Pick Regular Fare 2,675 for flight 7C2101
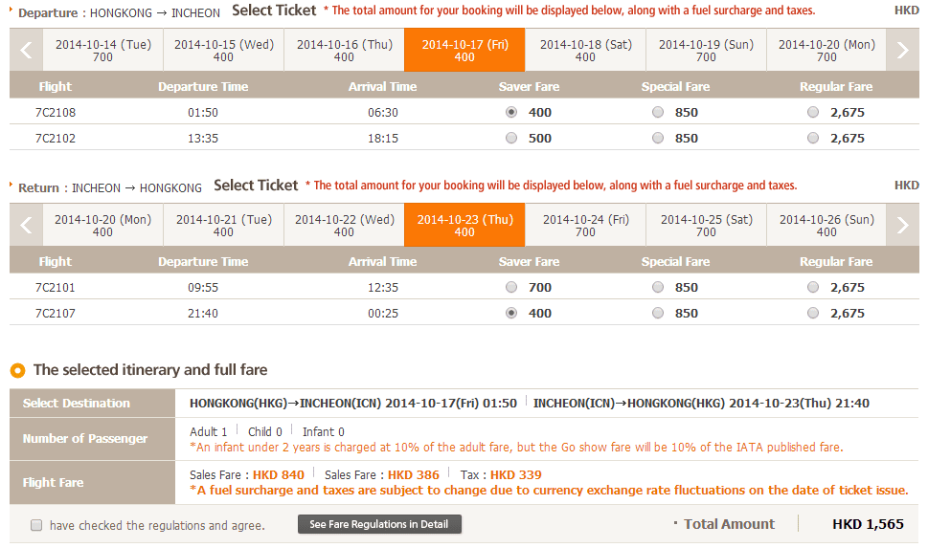The image size is (928, 548). pyautogui.click(x=813, y=287)
